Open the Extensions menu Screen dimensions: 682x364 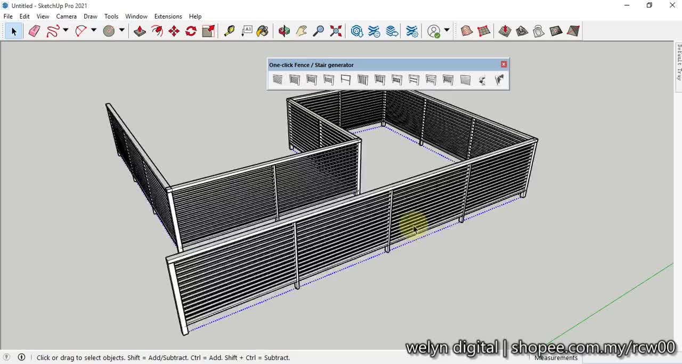pos(168,16)
